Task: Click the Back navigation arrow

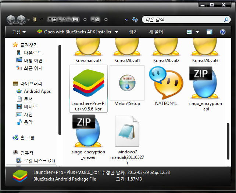Action: pyautogui.click(x=11, y=19)
